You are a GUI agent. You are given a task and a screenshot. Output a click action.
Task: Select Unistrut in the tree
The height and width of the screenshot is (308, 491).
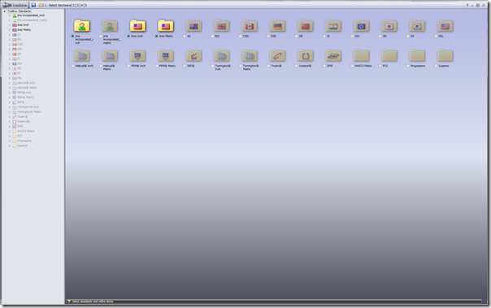point(24,121)
